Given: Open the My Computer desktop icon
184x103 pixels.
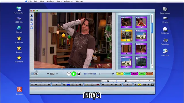Looking at the screenshot, I should (19, 9).
